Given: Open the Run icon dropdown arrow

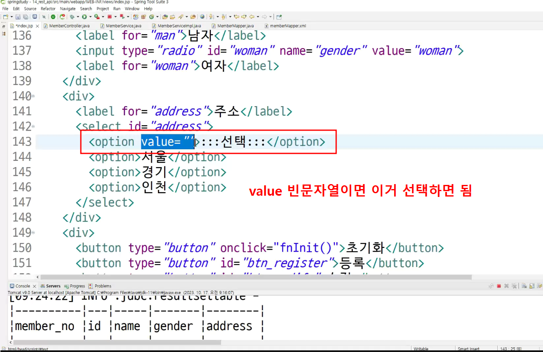Looking at the screenshot, I should point(90,17).
